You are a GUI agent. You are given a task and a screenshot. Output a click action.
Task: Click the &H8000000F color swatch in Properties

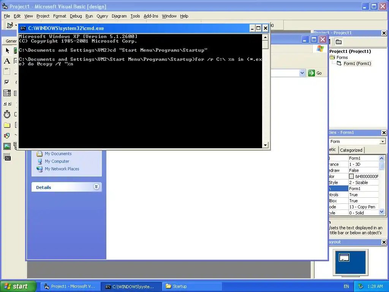coord(351,176)
